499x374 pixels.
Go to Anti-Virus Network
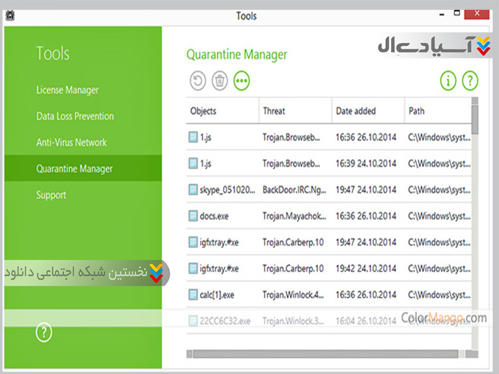click(x=71, y=143)
